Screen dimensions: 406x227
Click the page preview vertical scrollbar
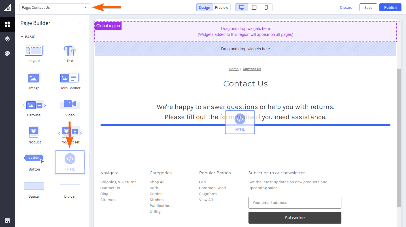399,136
